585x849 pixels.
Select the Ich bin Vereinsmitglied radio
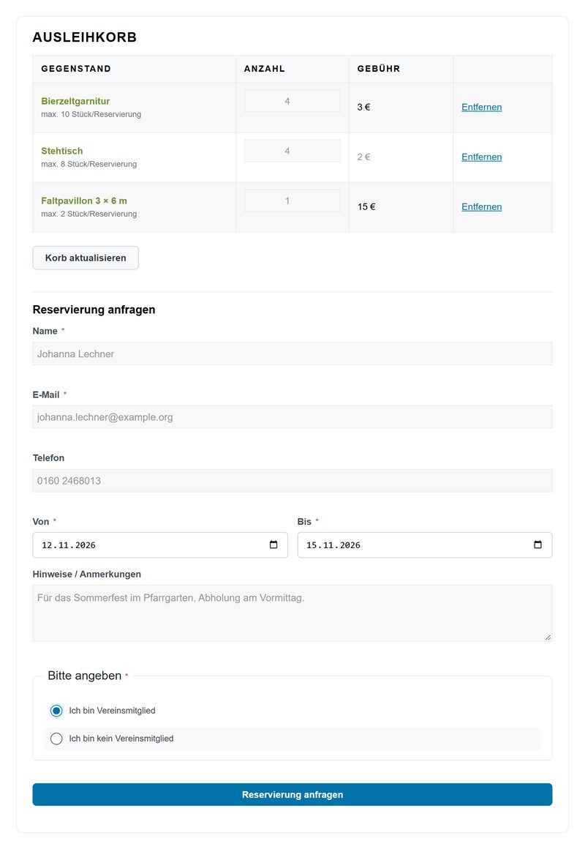click(56, 711)
